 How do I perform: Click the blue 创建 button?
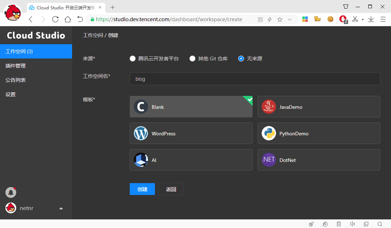pyautogui.click(x=142, y=189)
